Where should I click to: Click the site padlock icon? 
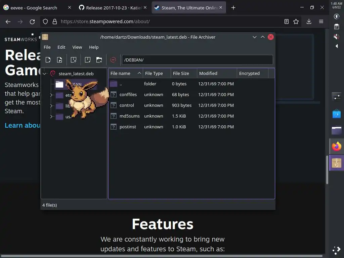pos(55,21)
